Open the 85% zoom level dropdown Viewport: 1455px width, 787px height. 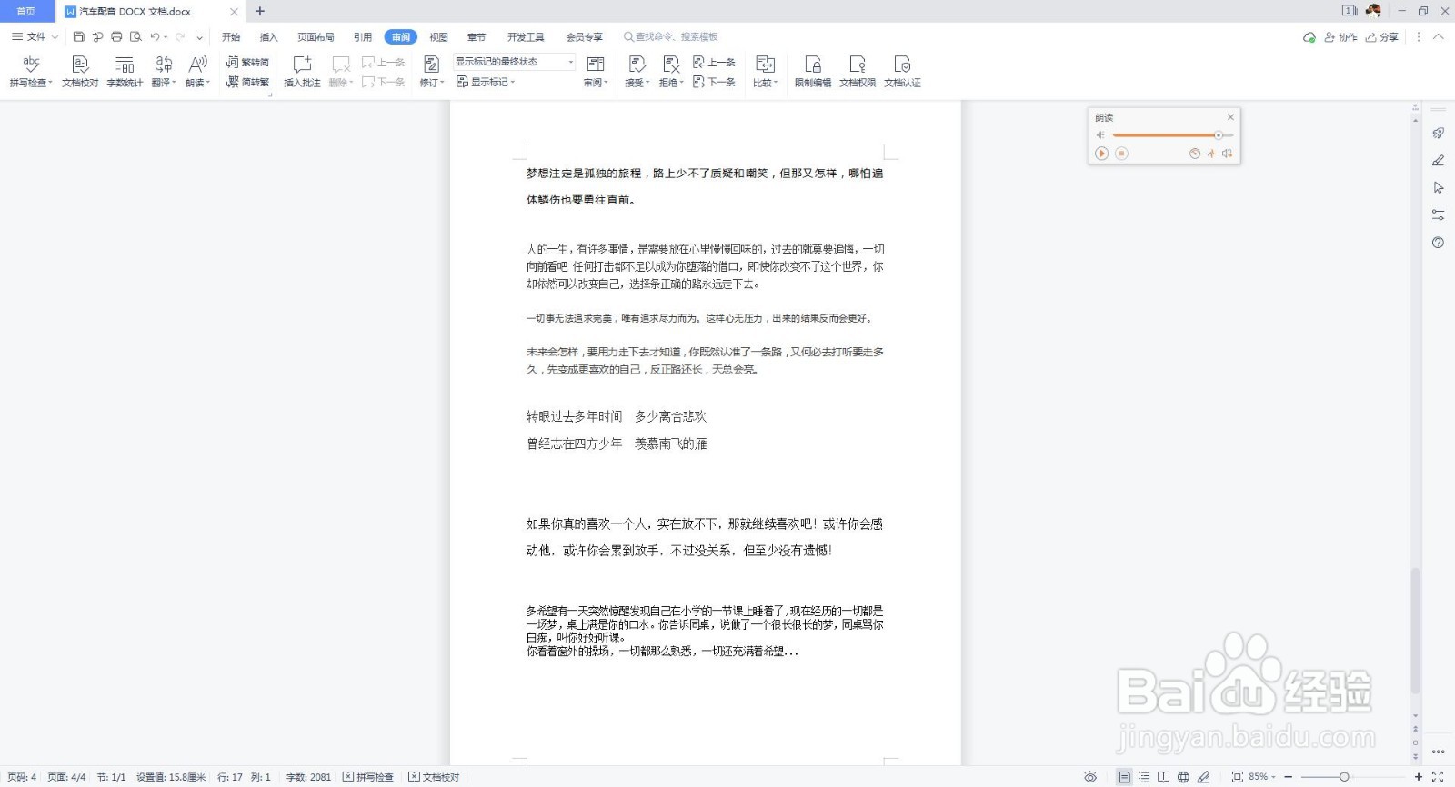click(1262, 777)
